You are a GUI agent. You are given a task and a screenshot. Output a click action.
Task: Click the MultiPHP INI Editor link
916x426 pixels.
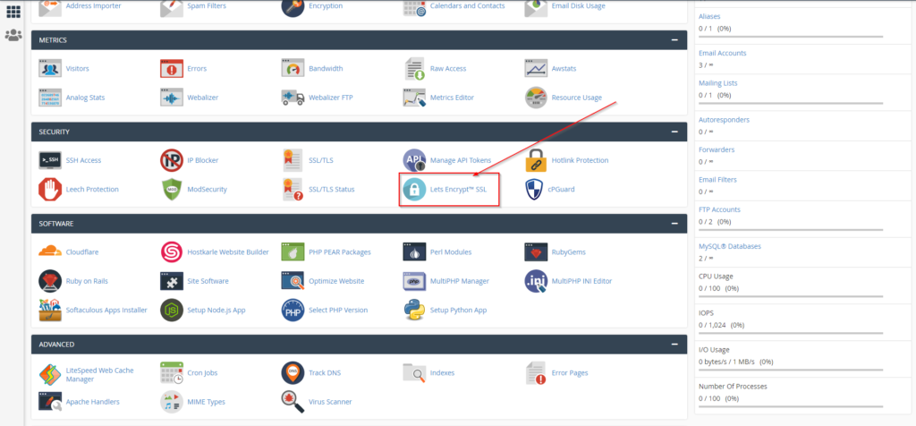pyautogui.click(x=581, y=281)
